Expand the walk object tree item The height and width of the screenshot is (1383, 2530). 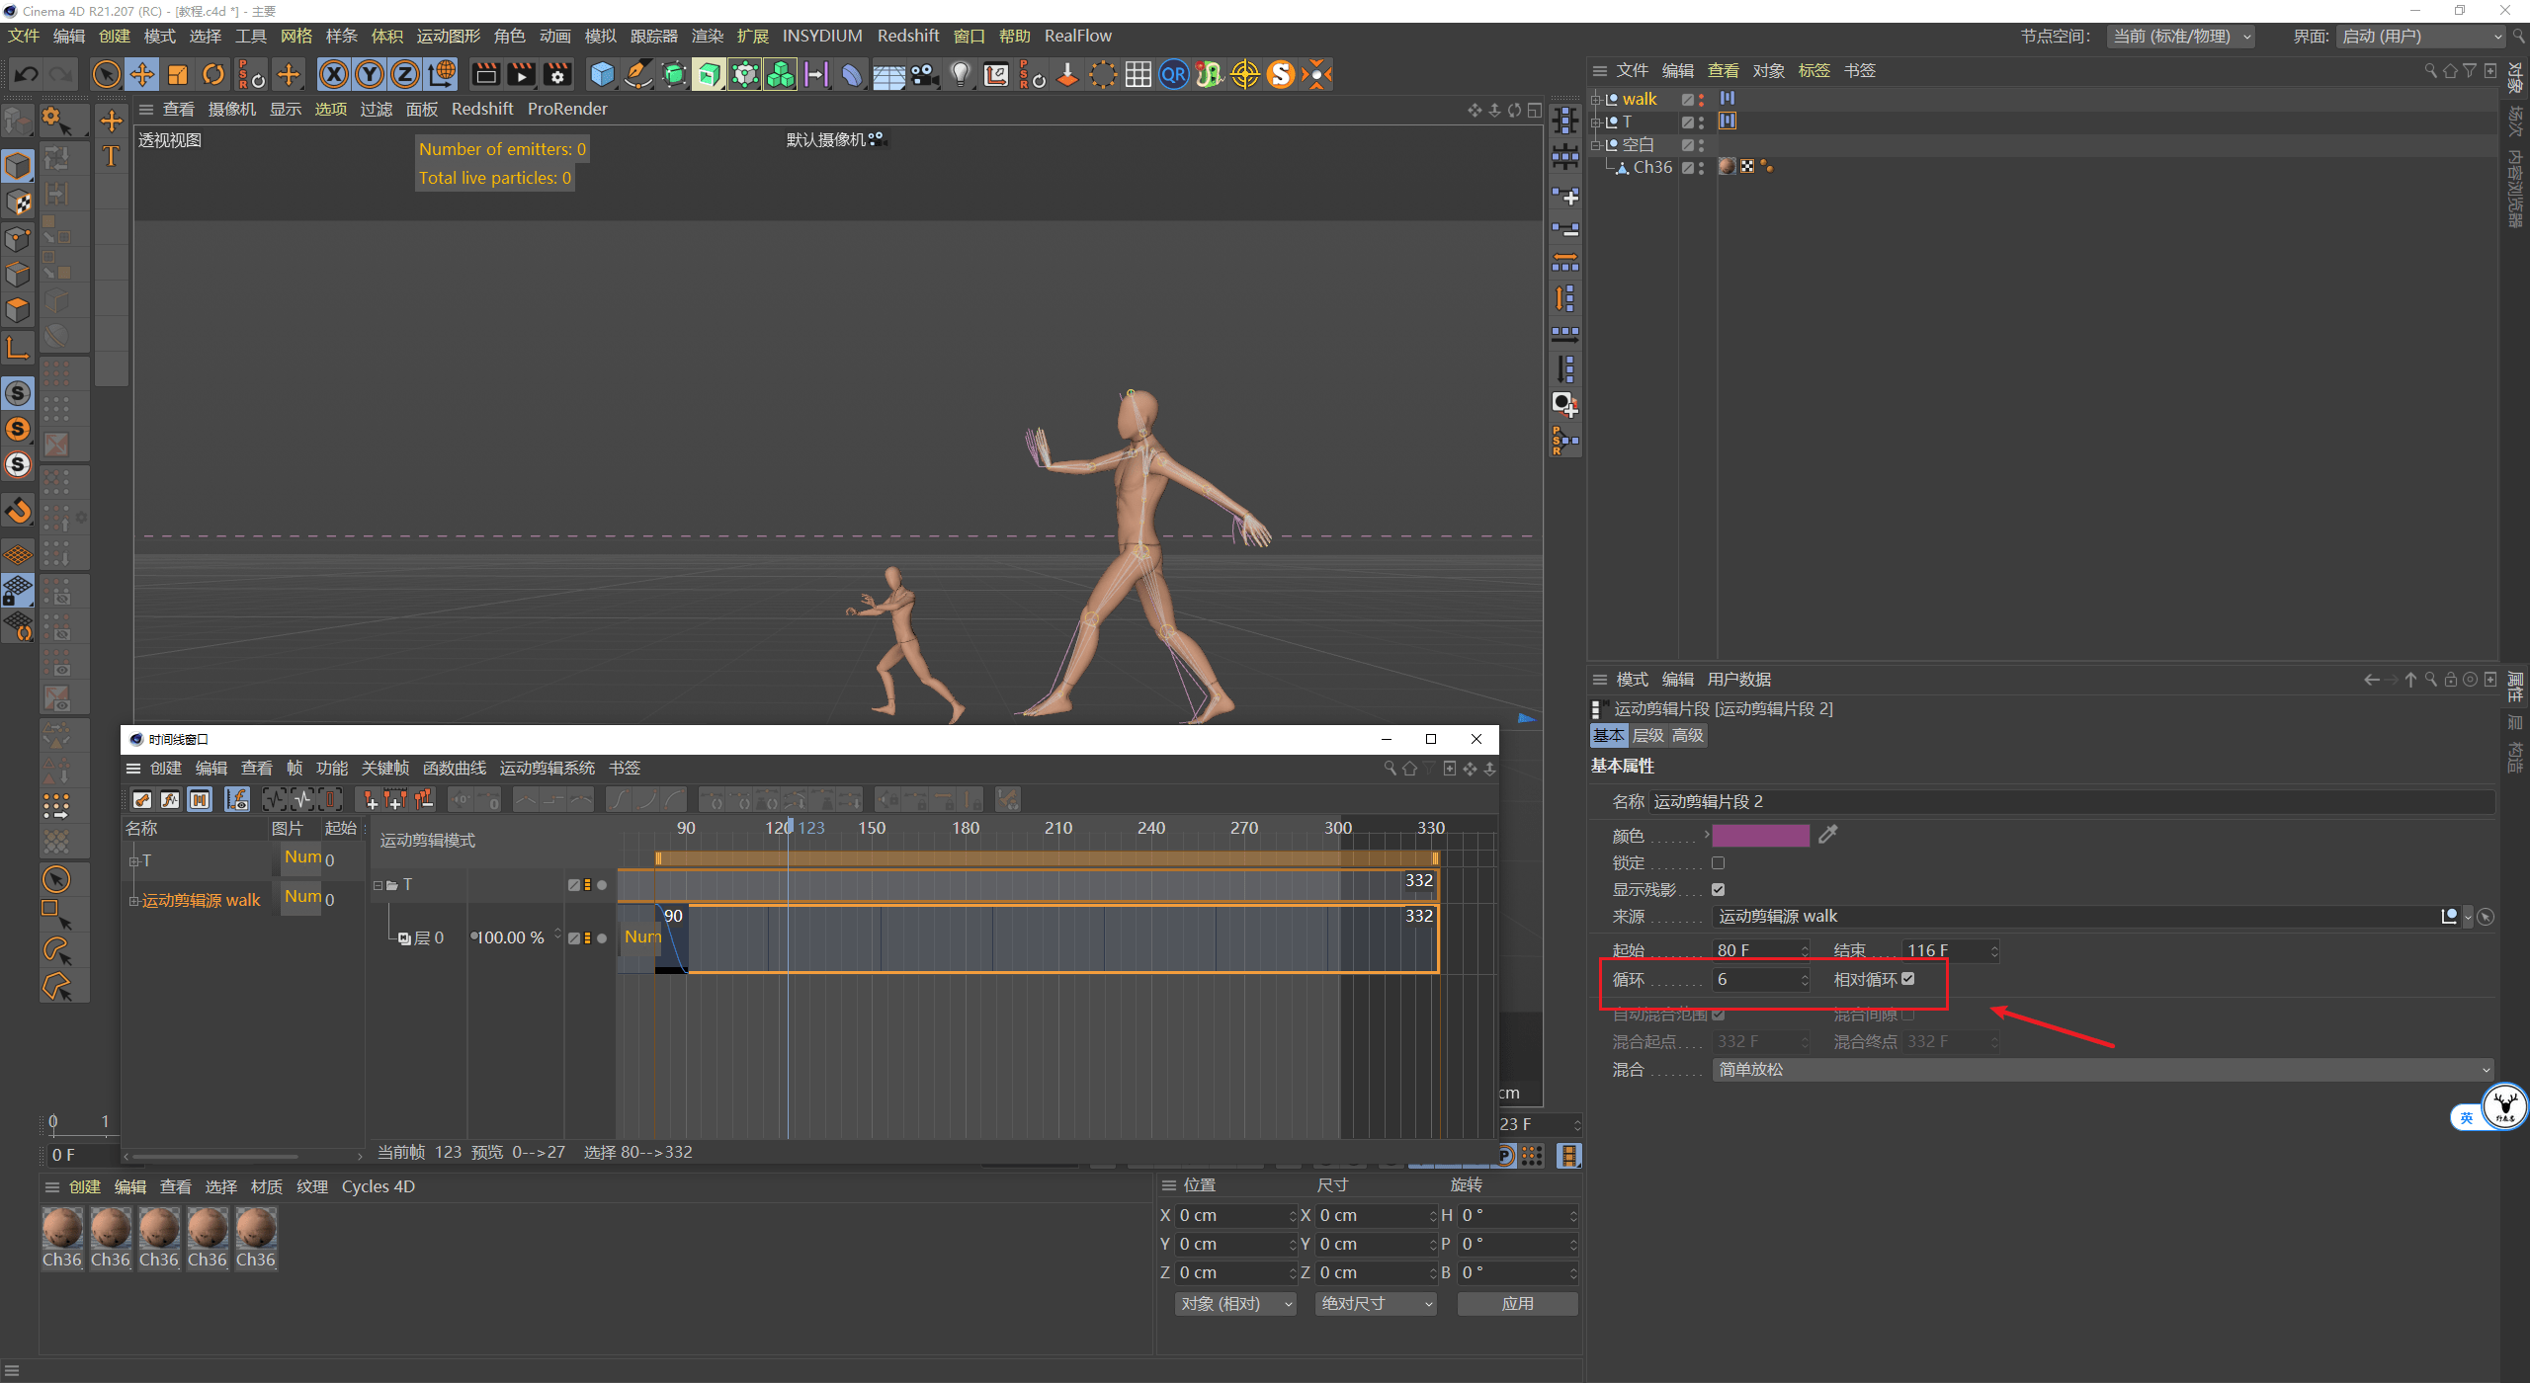click(1595, 99)
